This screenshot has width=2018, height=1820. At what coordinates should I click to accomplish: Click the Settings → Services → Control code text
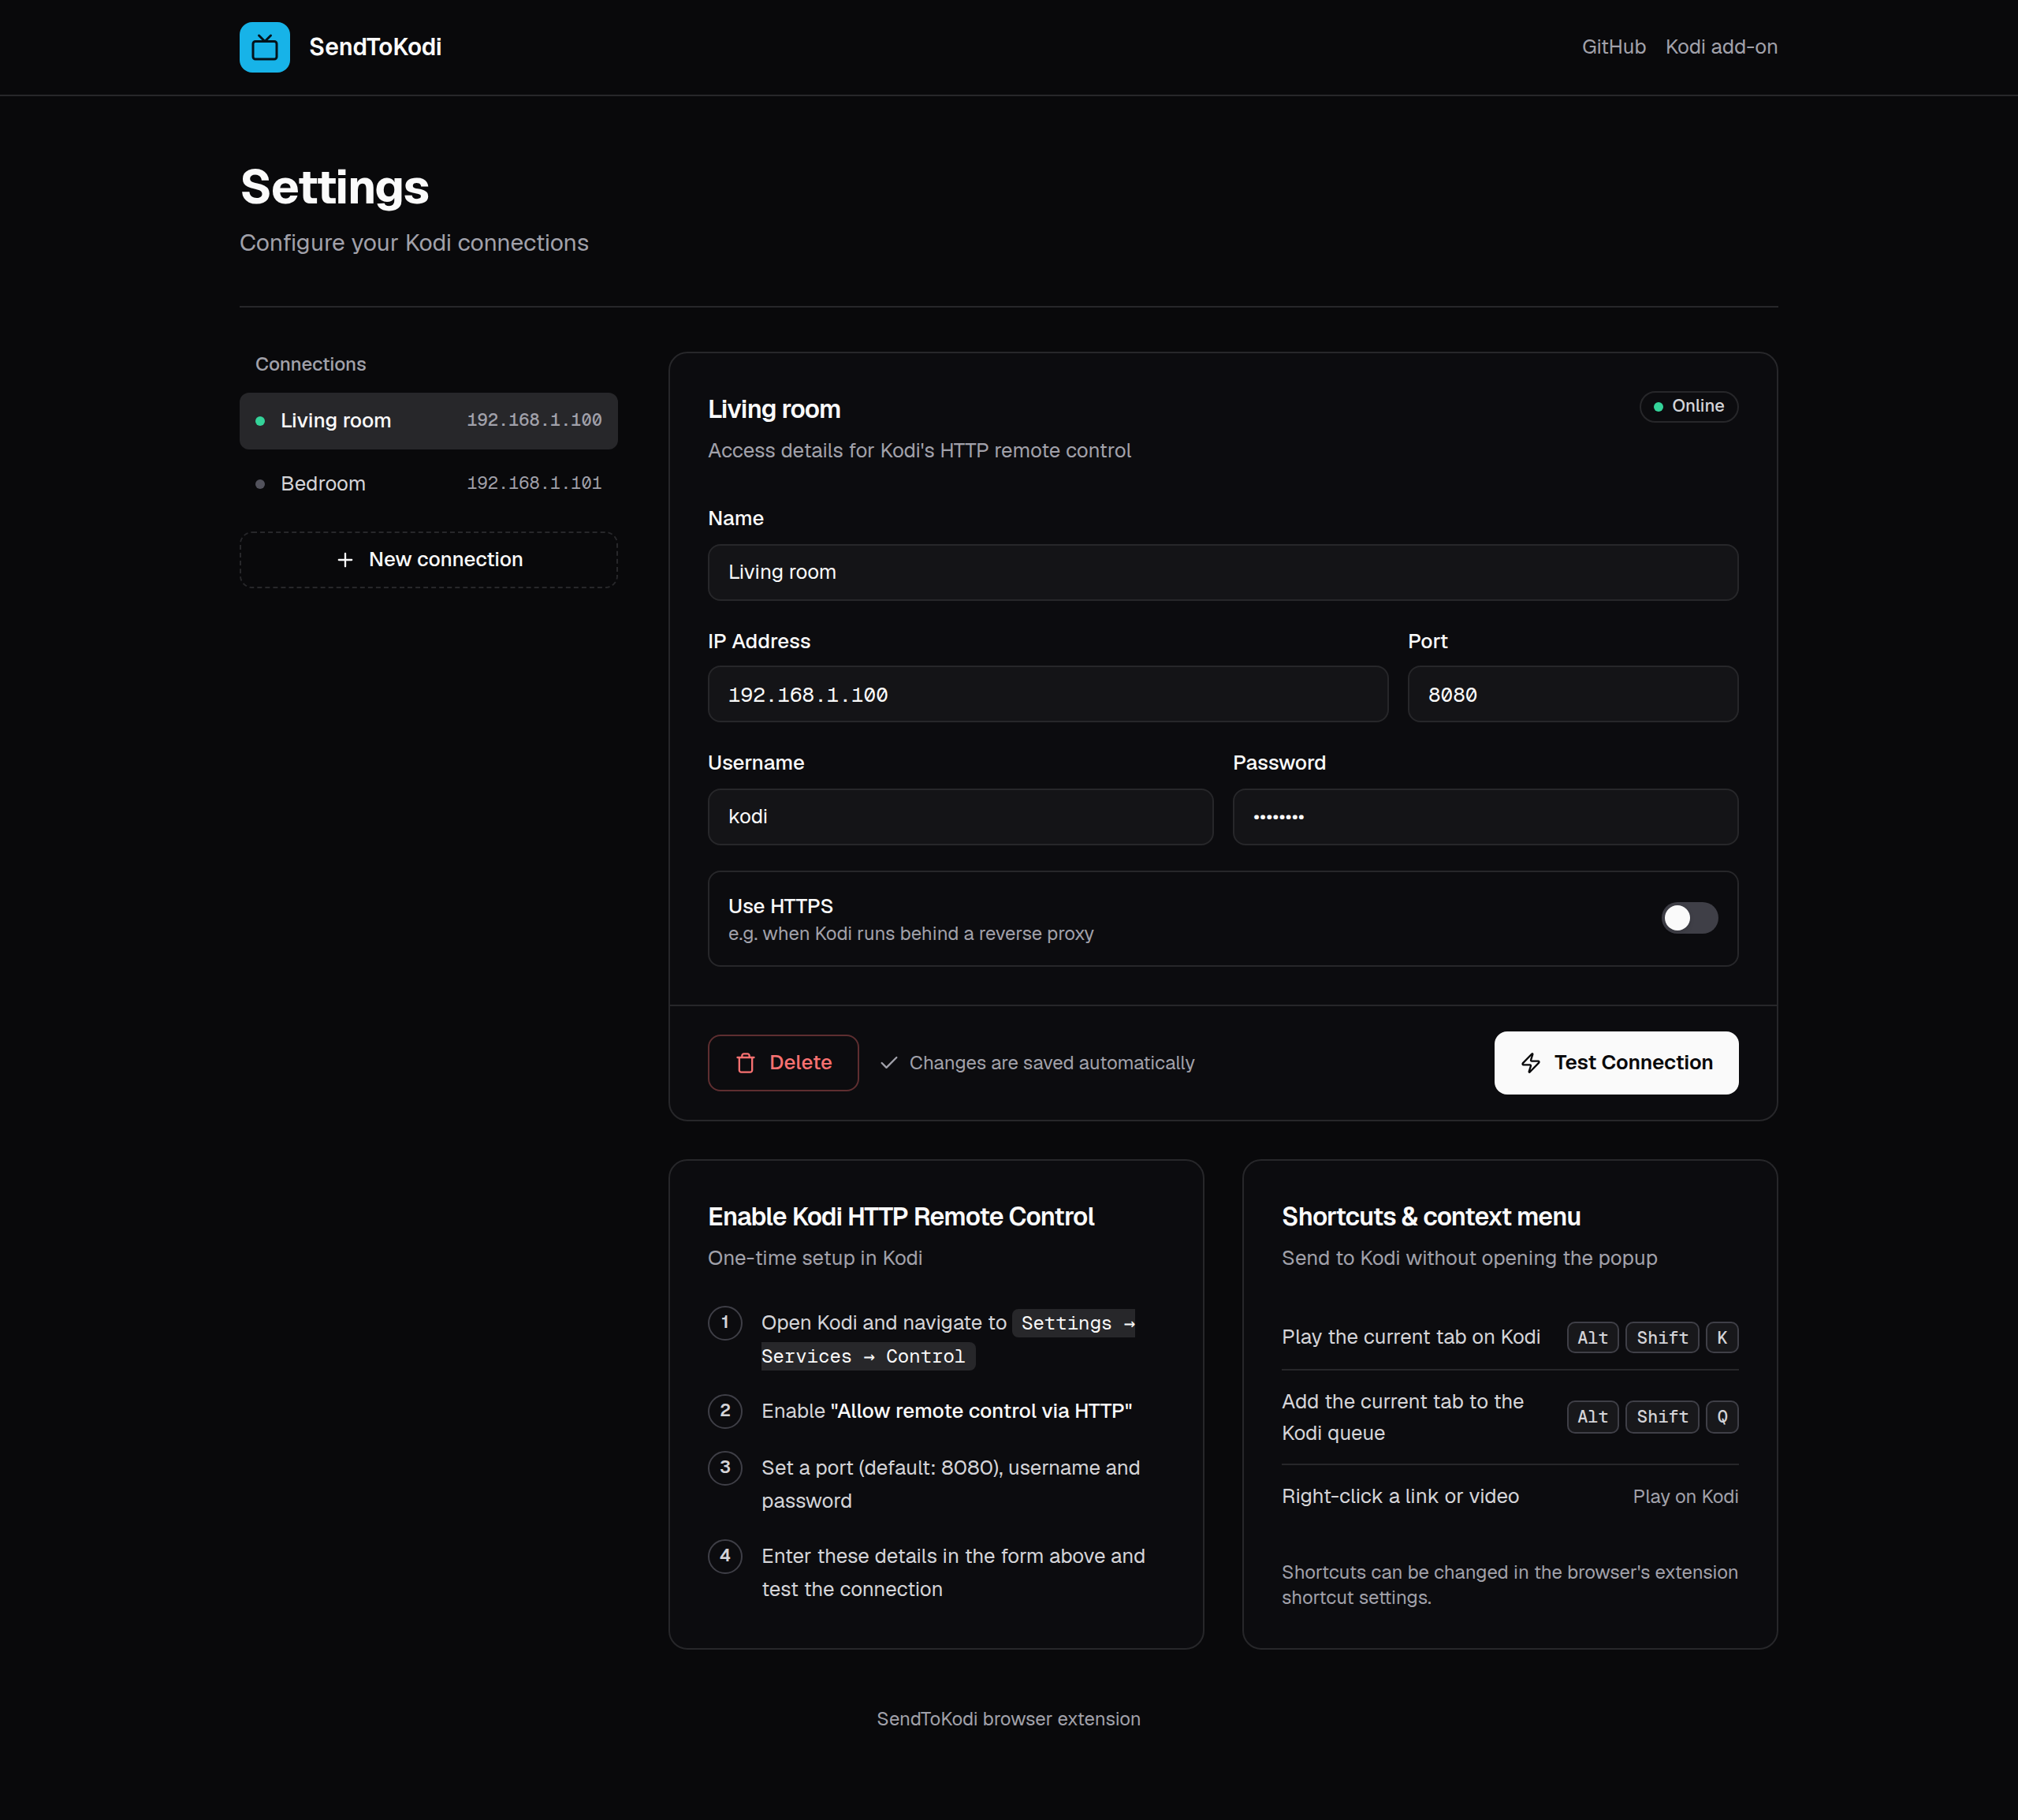click(x=948, y=1340)
